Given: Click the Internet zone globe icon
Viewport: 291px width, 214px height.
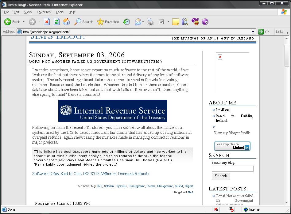Looking at the screenshot, I should click(246, 209).
